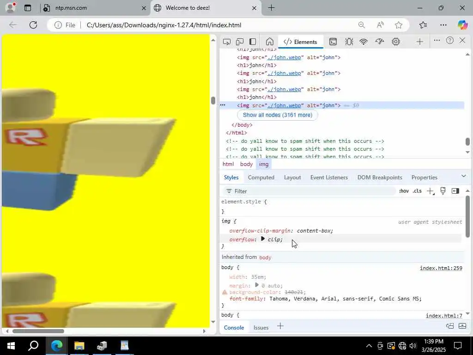Image resolution: width=473 pixels, height=355 pixels.
Task: Switch to the Event Listeners tab
Action: pos(329,177)
